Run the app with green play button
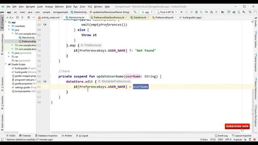The image size is (258, 145). 181,12
